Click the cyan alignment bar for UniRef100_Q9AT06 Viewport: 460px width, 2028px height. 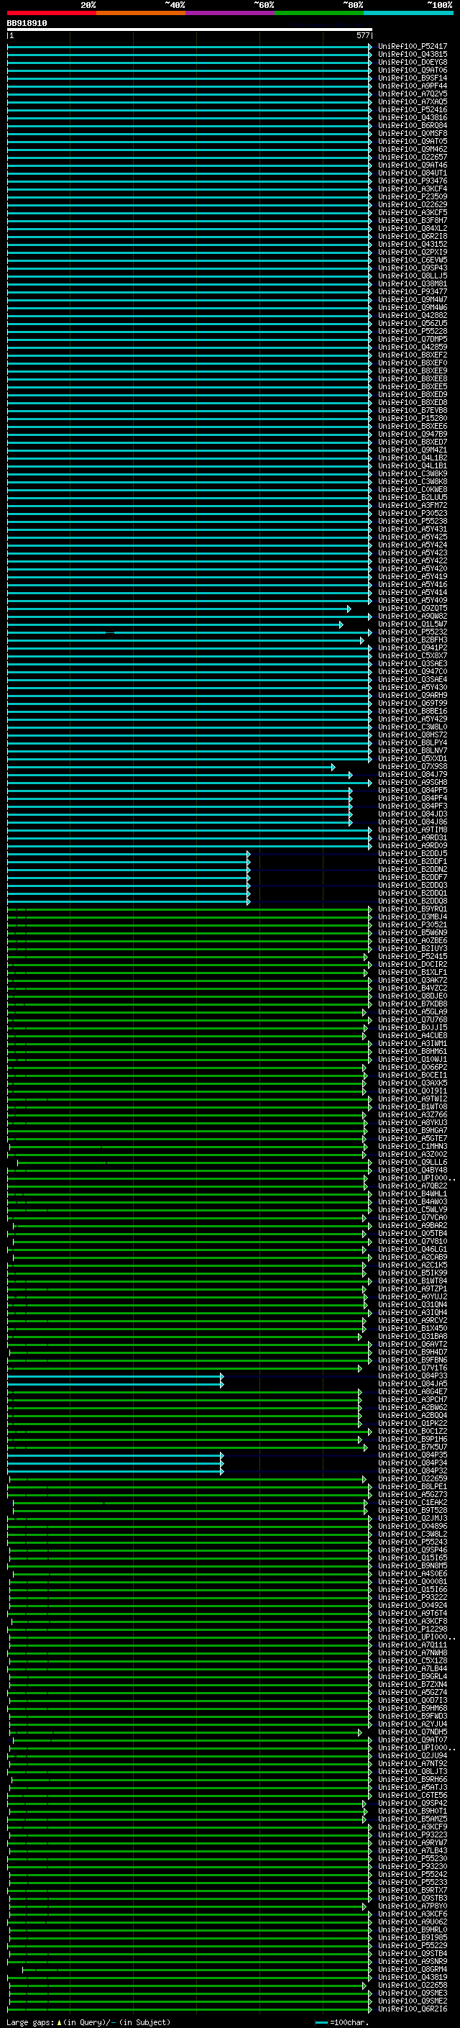pos(190,70)
